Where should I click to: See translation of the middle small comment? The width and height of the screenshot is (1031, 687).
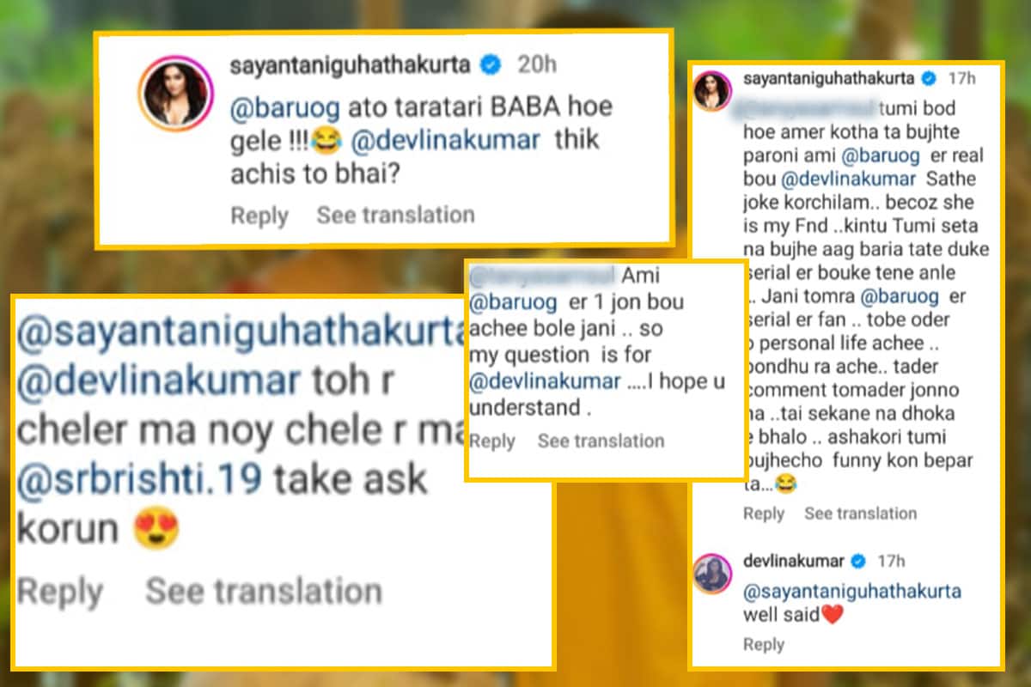(601, 441)
